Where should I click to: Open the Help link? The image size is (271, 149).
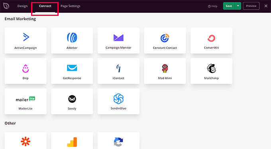212,6
